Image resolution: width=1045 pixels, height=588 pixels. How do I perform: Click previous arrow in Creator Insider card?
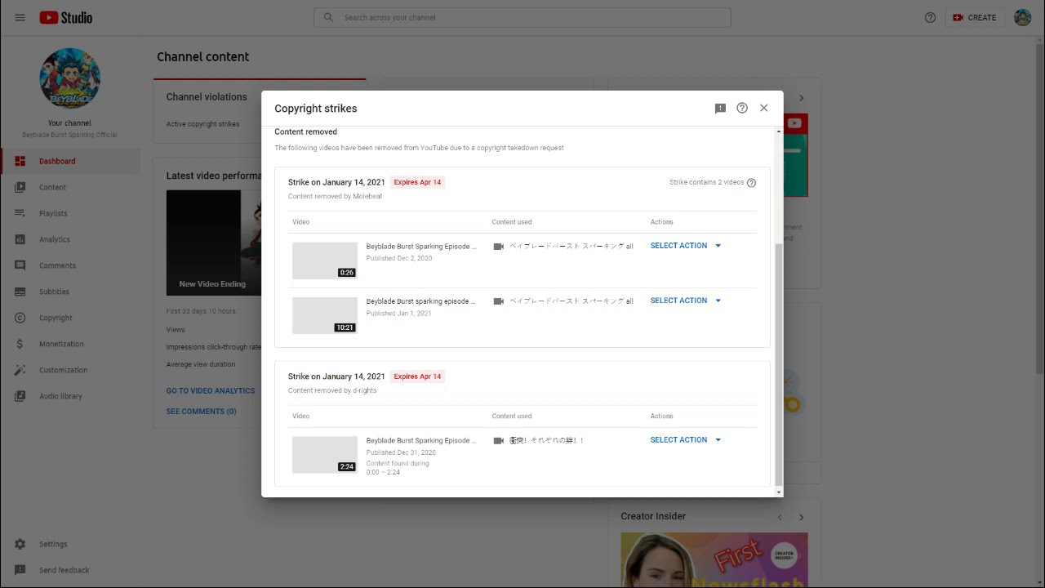point(780,517)
